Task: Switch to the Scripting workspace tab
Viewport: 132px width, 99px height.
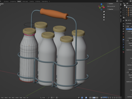Action: (32, 1)
